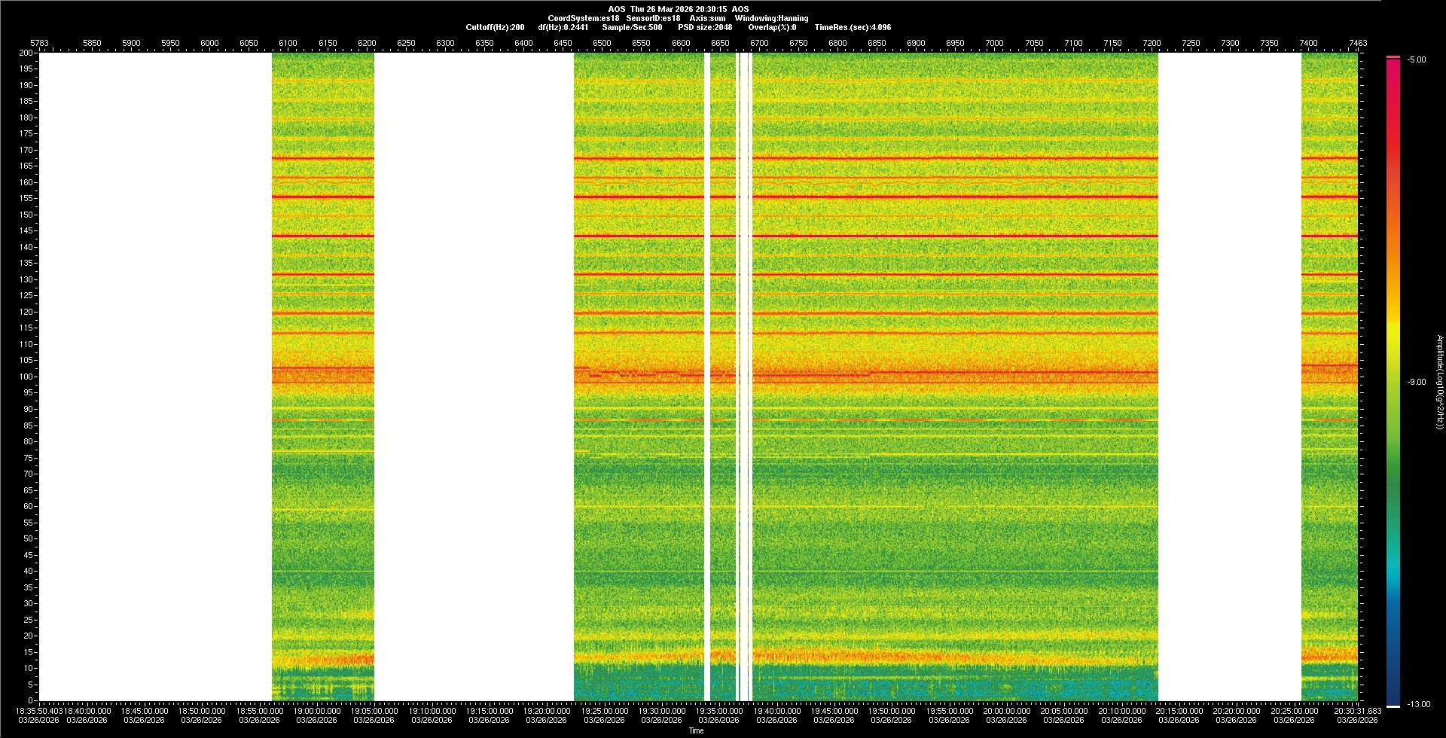
Task: Click the 200 Hz frequency axis label
Action: 26,53
